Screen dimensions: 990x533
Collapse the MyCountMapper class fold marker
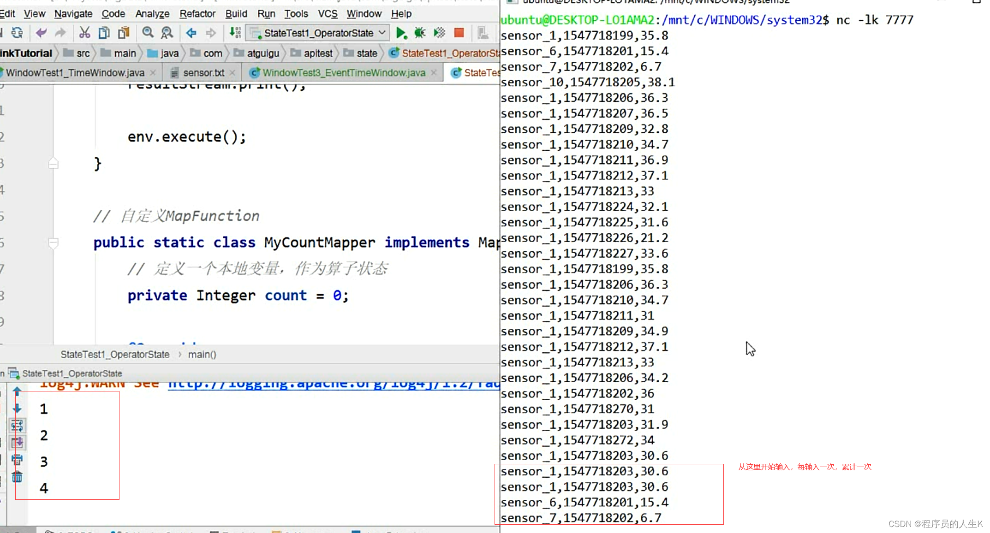point(53,243)
